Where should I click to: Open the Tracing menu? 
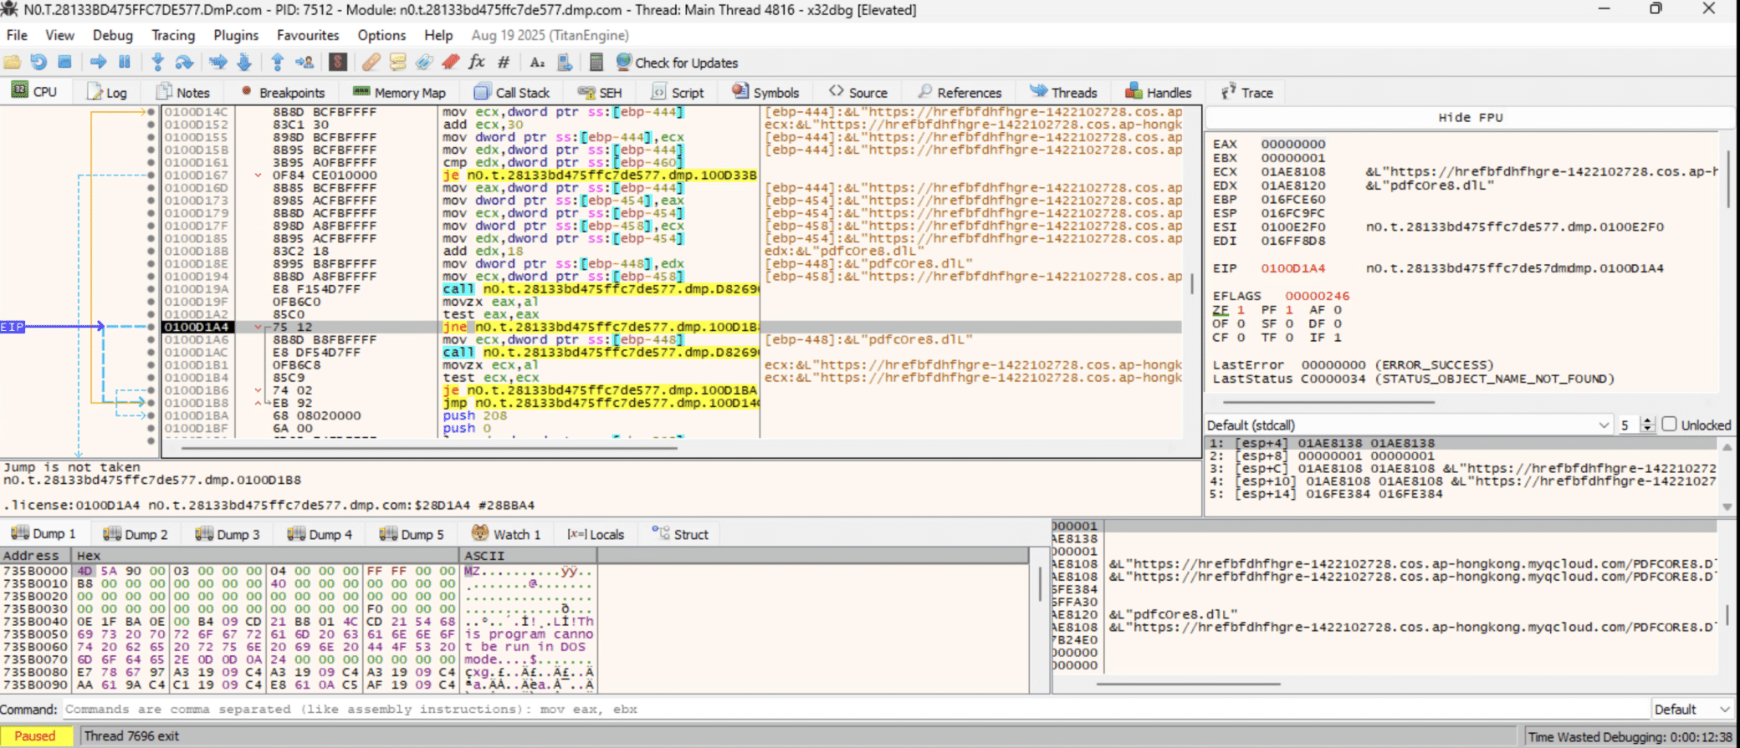pos(172,35)
